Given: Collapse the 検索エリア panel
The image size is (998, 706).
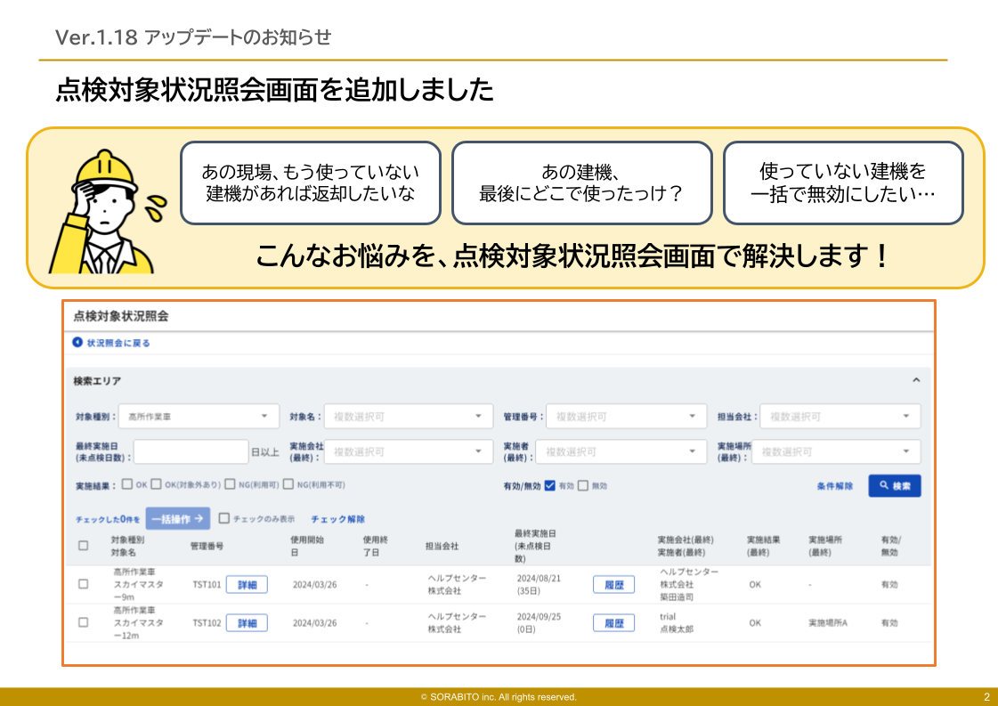Looking at the screenshot, I should pyautogui.click(x=917, y=378).
